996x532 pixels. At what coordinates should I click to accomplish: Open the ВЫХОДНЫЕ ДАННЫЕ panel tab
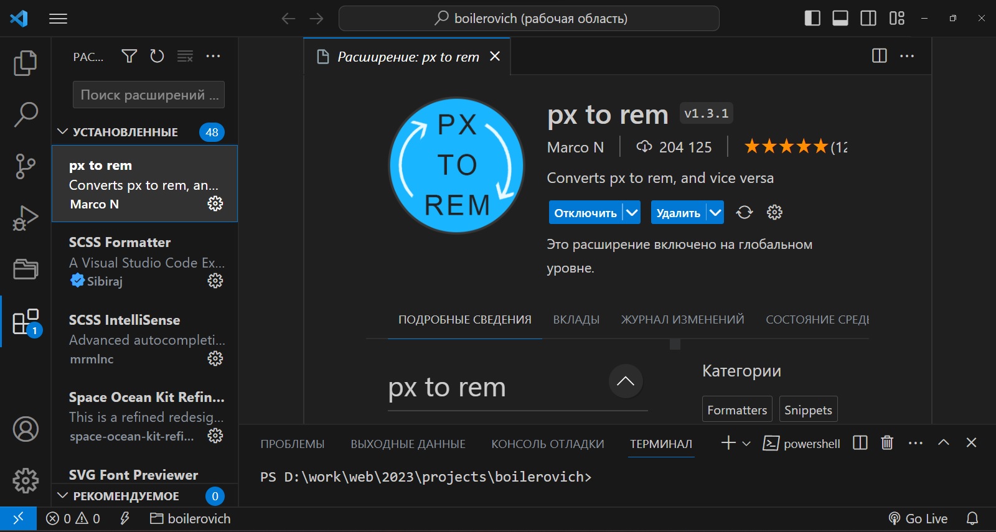tap(408, 444)
